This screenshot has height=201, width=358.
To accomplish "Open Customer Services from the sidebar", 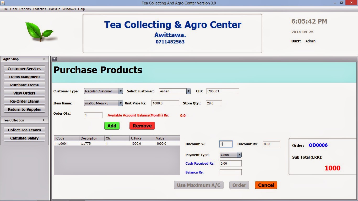I will [x=24, y=69].
